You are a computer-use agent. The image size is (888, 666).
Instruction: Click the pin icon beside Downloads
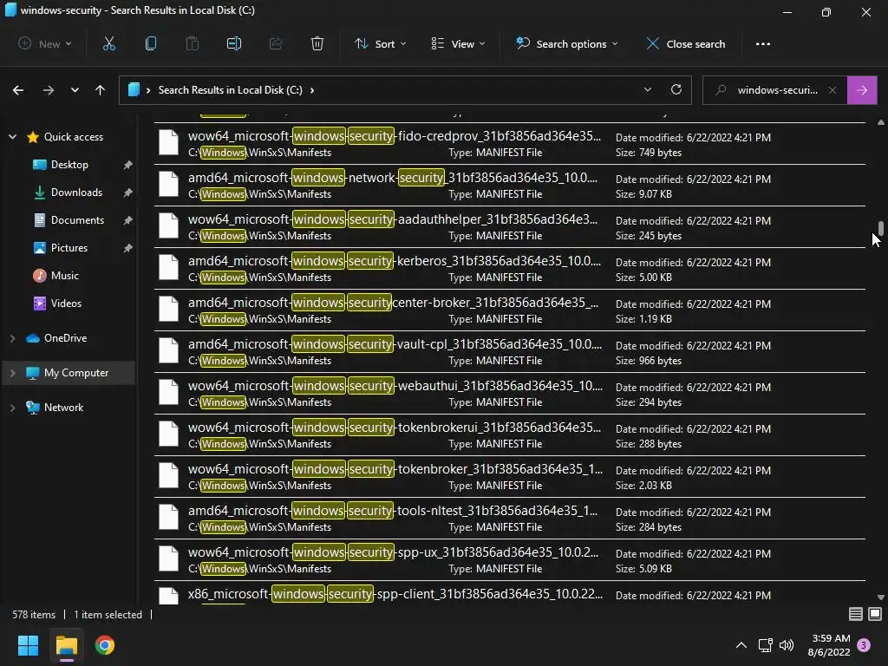(128, 193)
